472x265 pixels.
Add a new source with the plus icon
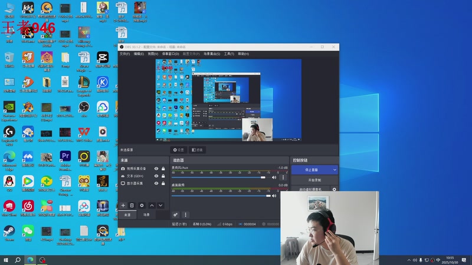coord(123,206)
